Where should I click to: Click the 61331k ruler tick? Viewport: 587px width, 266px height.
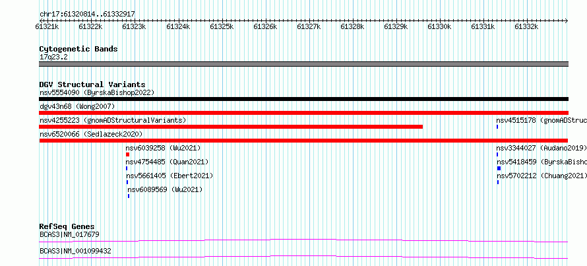pyautogui.click(x=483, y=26)
